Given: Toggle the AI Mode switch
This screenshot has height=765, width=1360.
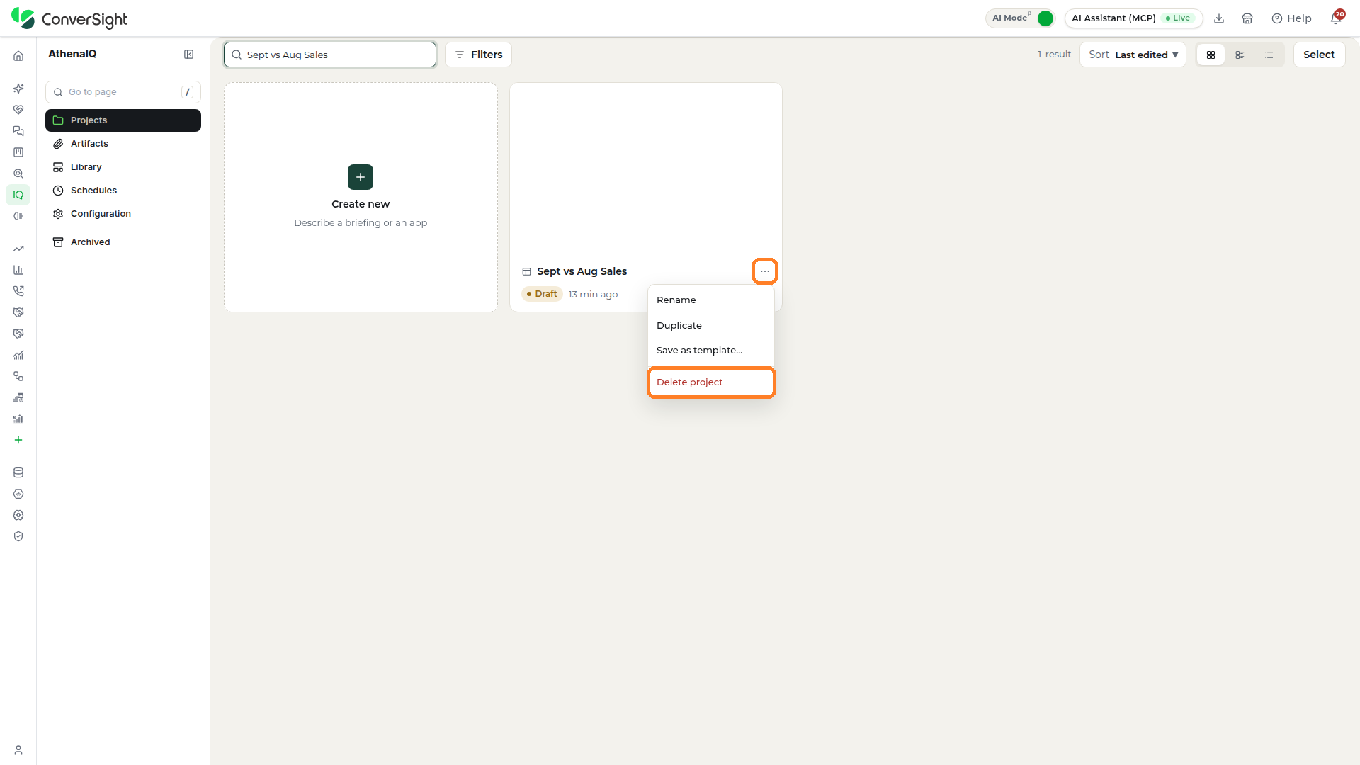Looking at the screenshot, I should (x=1021, y=18).
